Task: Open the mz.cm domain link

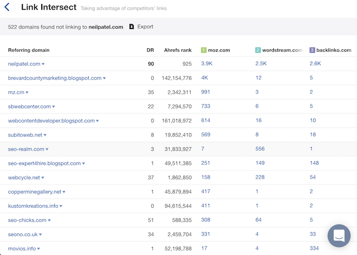Action: tap(16, 92)
